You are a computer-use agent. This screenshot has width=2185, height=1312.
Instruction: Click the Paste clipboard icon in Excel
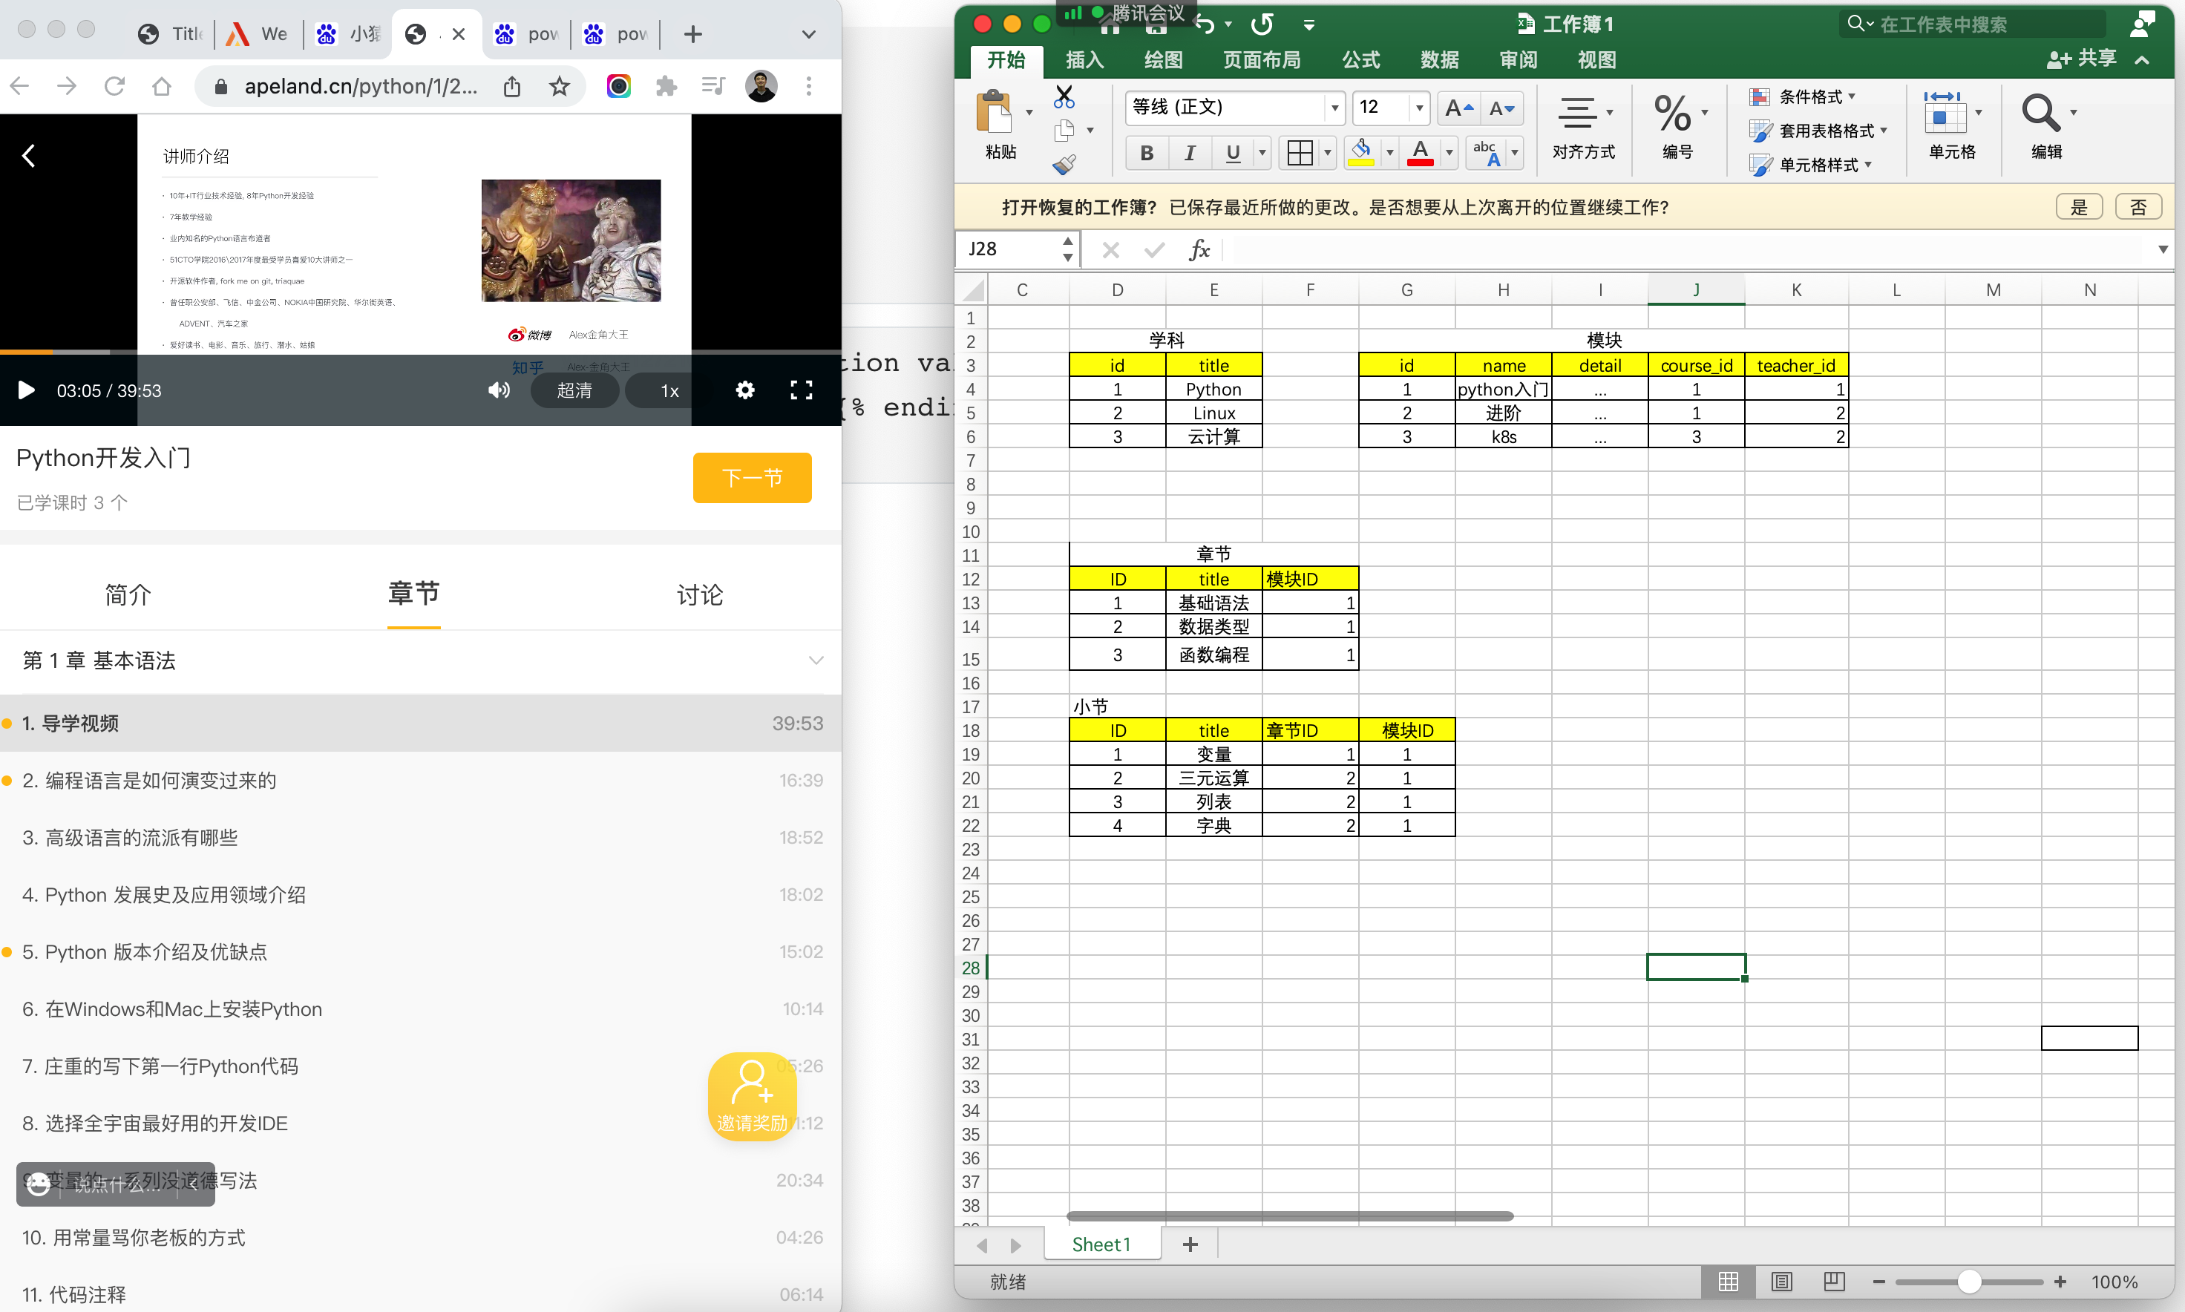click(993, 113)
